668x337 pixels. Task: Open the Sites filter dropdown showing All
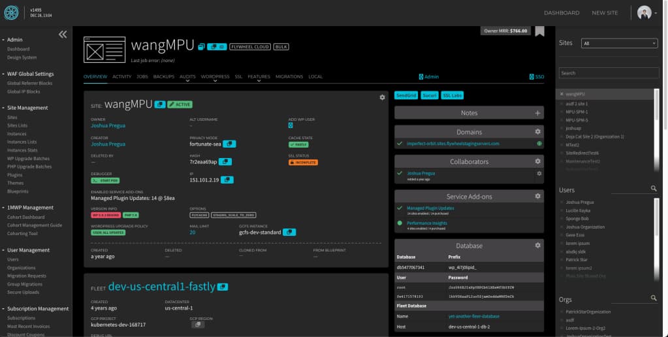tap(620, 44)
